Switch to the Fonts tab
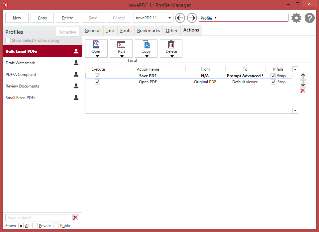 coord(126,30)
